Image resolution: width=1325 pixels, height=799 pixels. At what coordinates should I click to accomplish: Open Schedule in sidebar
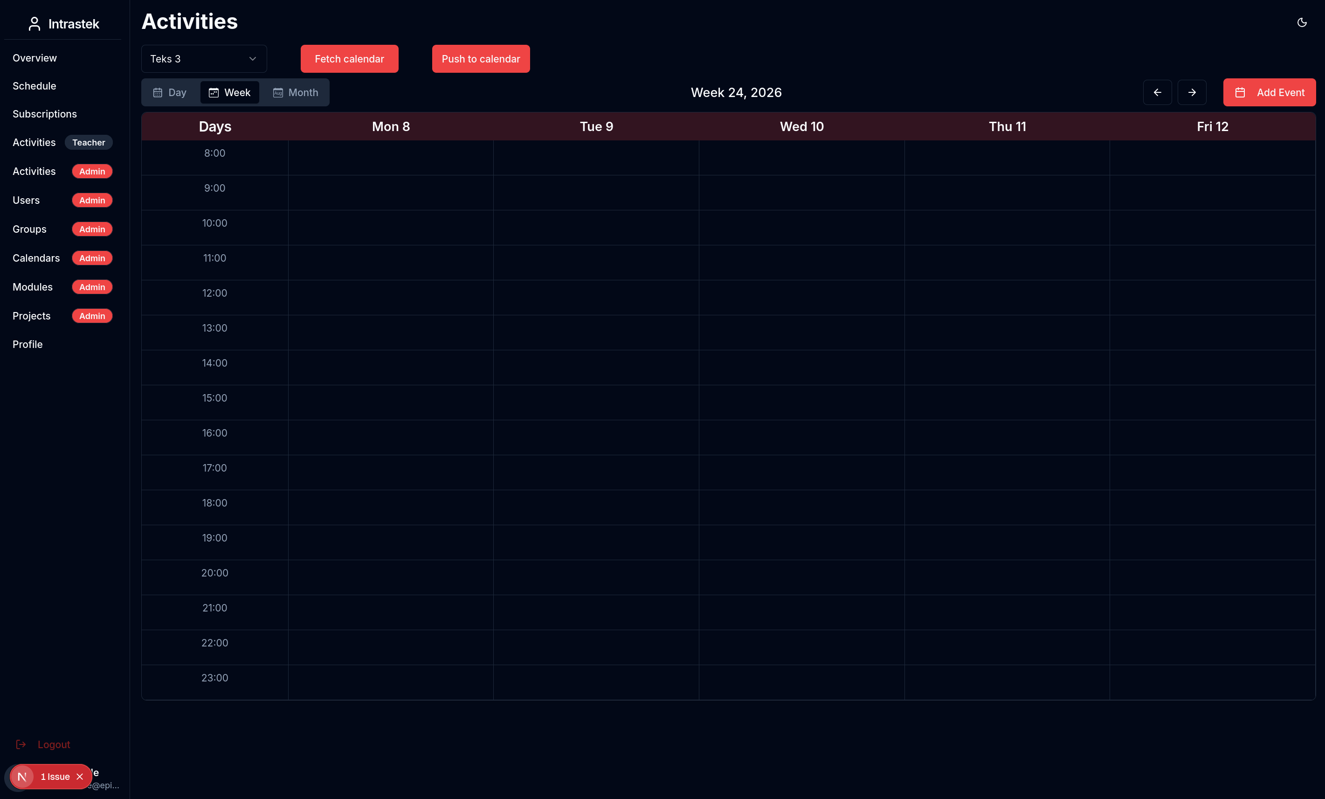click(35, 86)
